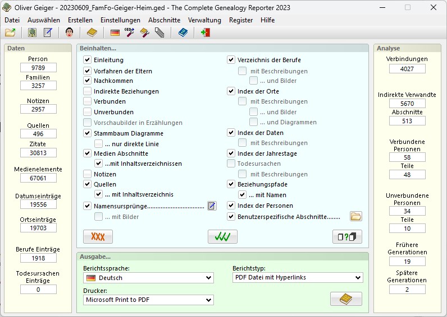
Task: Click the open GEDCOM file folder icon
Action: [10, 32]
